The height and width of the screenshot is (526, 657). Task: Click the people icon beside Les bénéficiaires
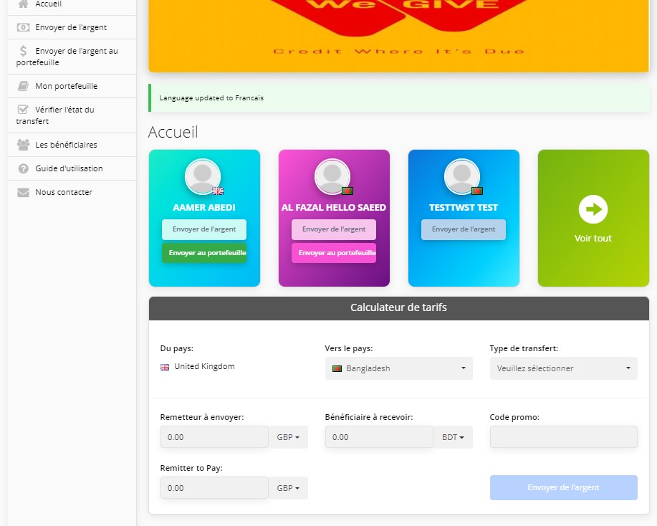tap(23, 145)
